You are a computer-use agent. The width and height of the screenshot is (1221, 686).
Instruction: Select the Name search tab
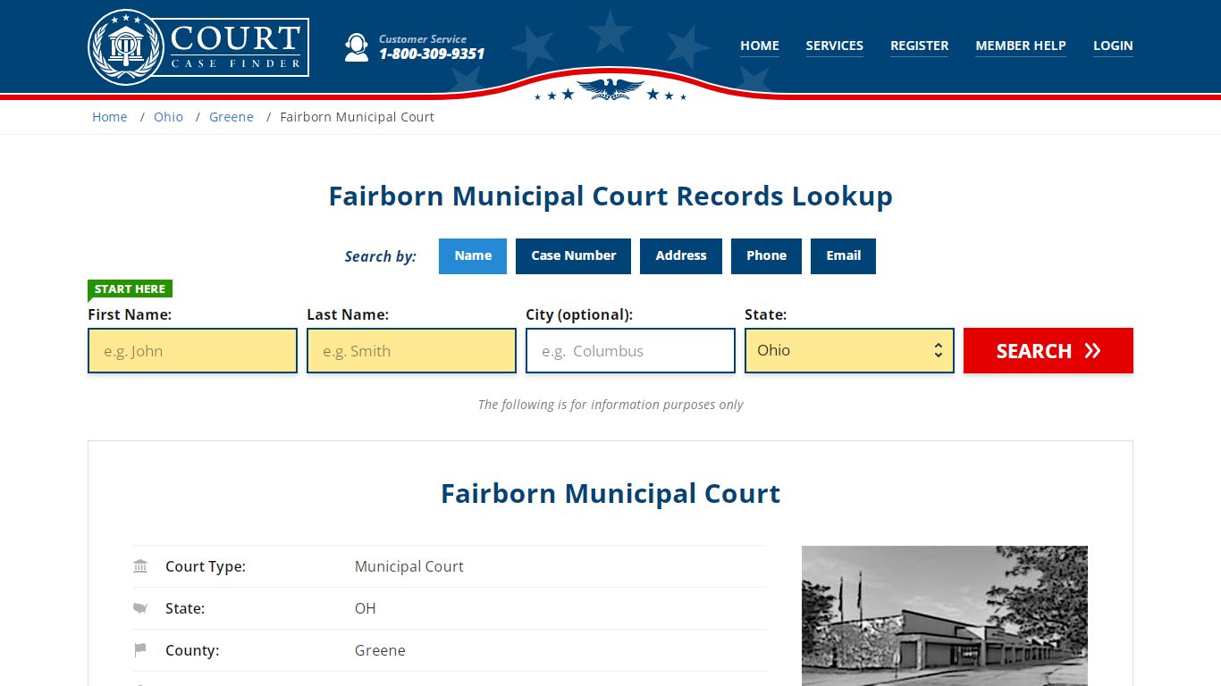click(x=473, y=255)
